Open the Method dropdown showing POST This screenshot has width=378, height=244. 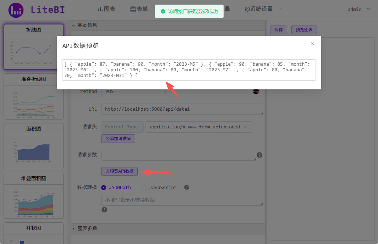tap(137, 91)
